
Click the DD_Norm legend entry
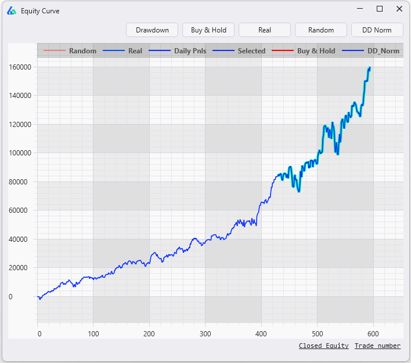click(383, 51)
